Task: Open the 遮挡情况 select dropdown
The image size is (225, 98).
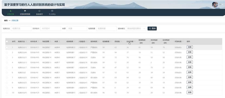Action: [x=136, y=28]
